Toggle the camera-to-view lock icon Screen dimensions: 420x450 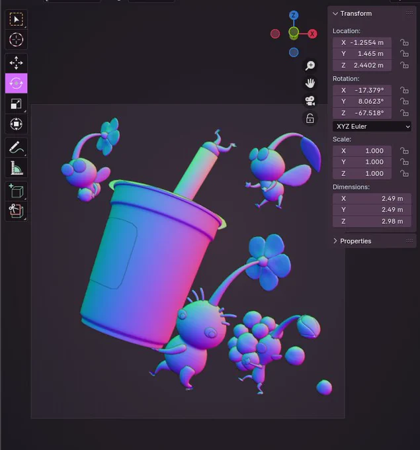click(310, 118)
